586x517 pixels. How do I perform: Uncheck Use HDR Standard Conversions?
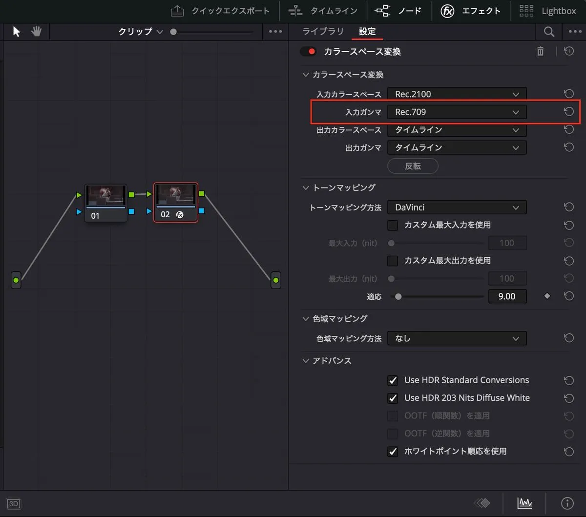tap(393, 380)
